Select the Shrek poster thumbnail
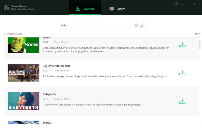The width and height of the screenshot is (202, 128). 23,45
